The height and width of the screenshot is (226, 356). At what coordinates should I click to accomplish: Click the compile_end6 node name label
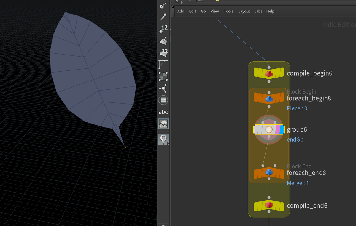point(307,205)
